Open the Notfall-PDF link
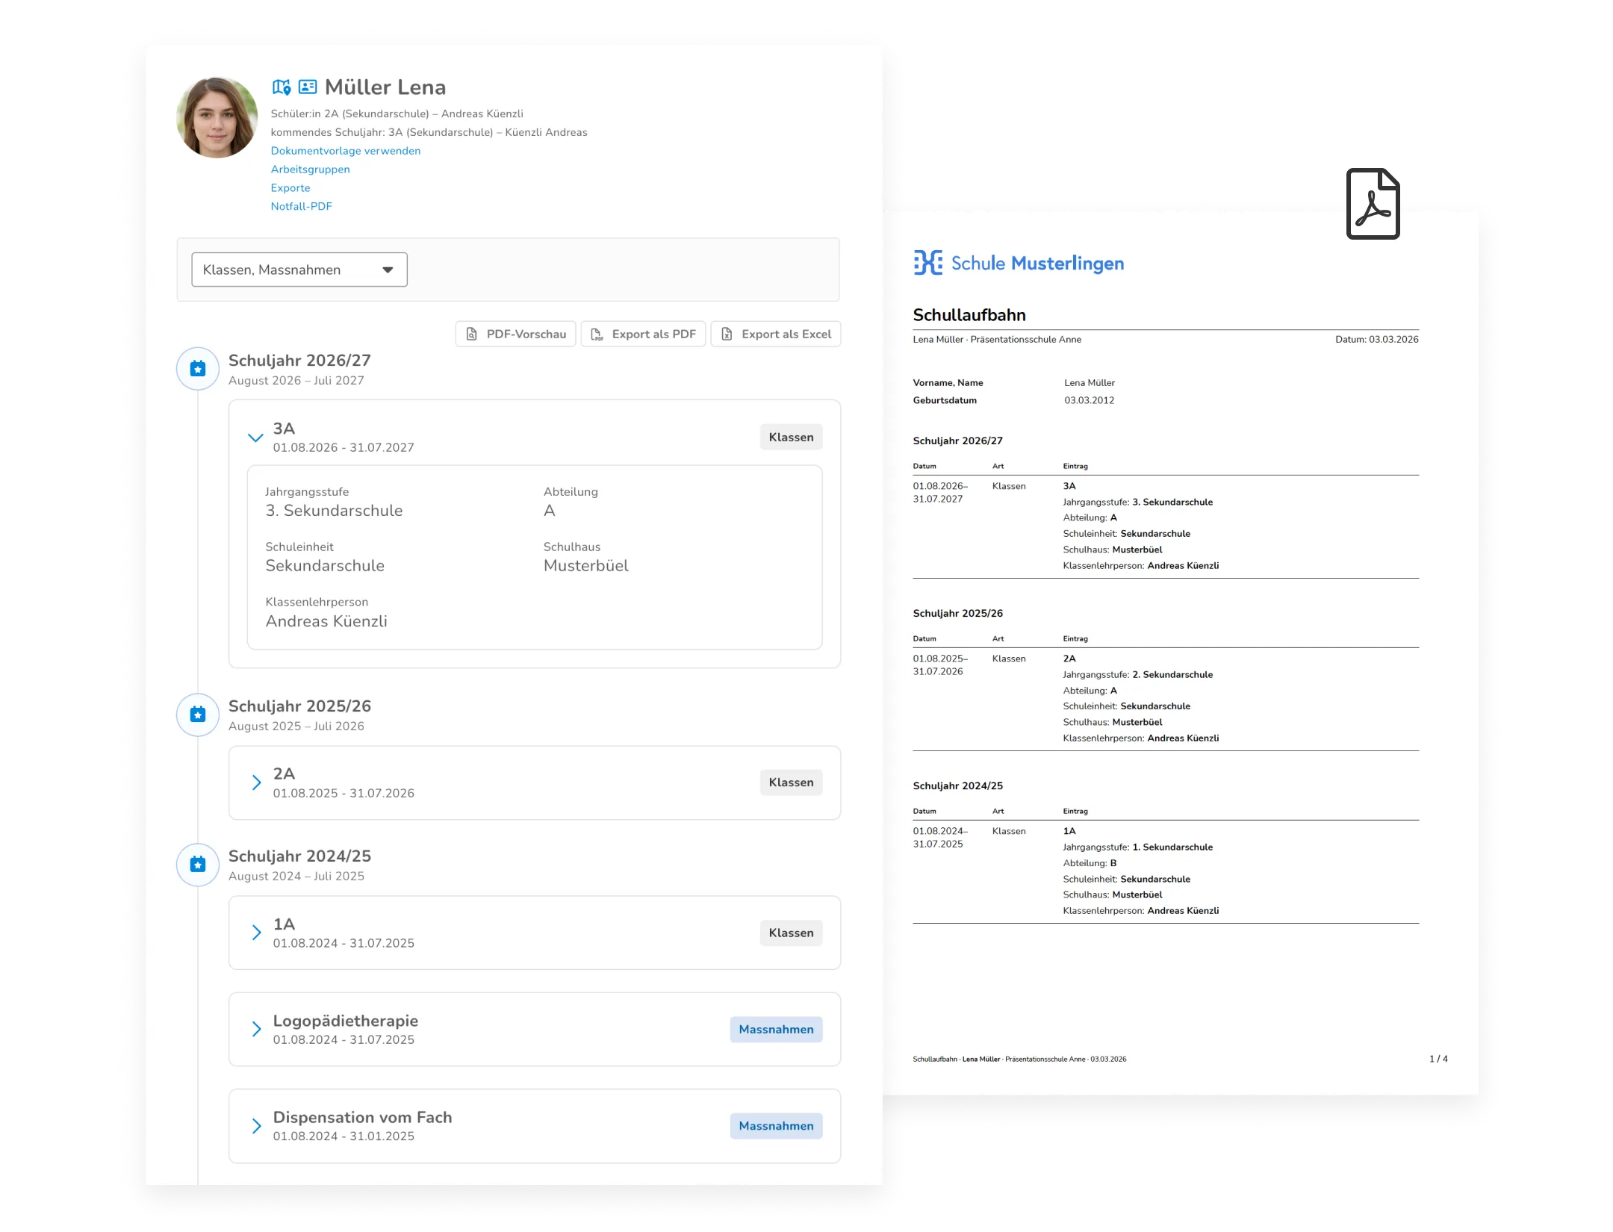The image size is (1613, 1232). 301,207
